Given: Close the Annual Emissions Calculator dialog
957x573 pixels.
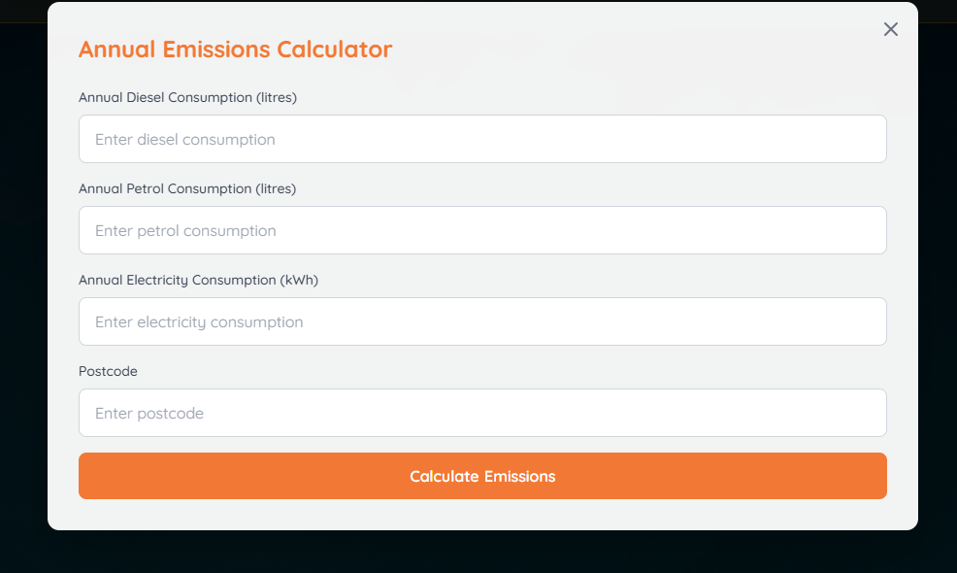Looking at the screenshot, I should point(891,29).
